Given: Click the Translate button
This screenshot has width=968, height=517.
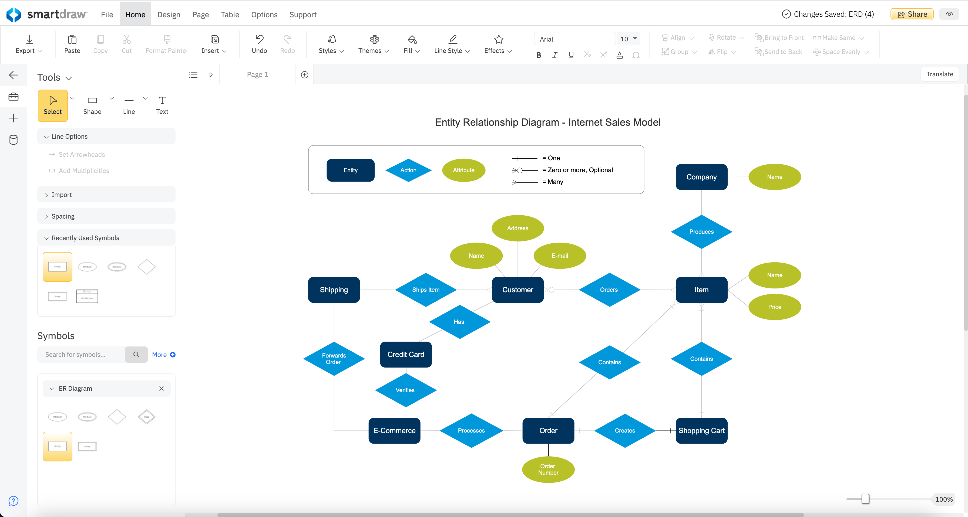Looking at the screenshot, I should click(x=940, y=74).
